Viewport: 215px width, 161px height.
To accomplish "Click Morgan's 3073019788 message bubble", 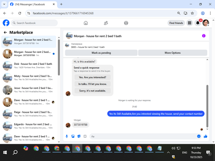I will click(x=80, y=125).
